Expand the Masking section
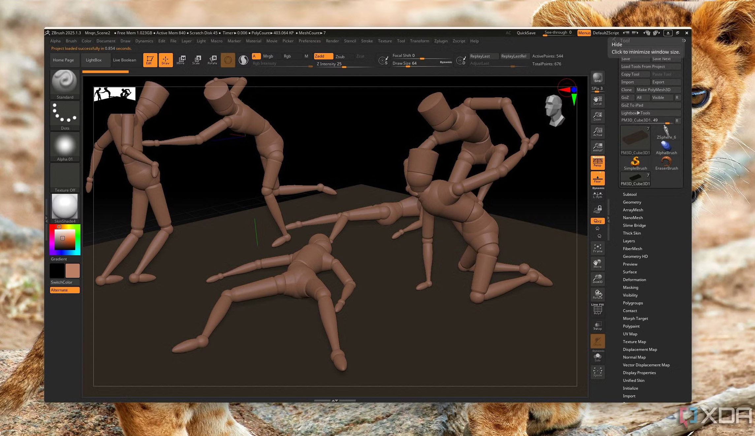Image resolution: width=755 pixels, height=436 pixels. (630, 287)
